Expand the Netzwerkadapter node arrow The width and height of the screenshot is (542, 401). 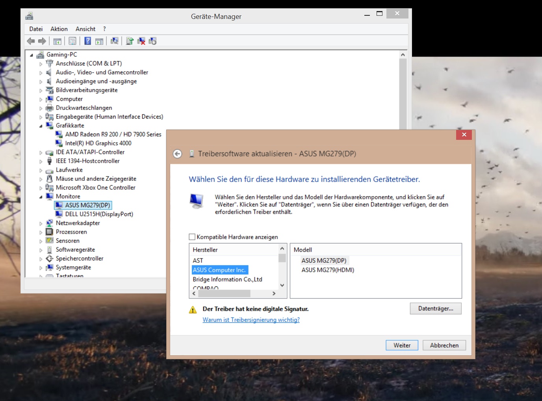41,223
